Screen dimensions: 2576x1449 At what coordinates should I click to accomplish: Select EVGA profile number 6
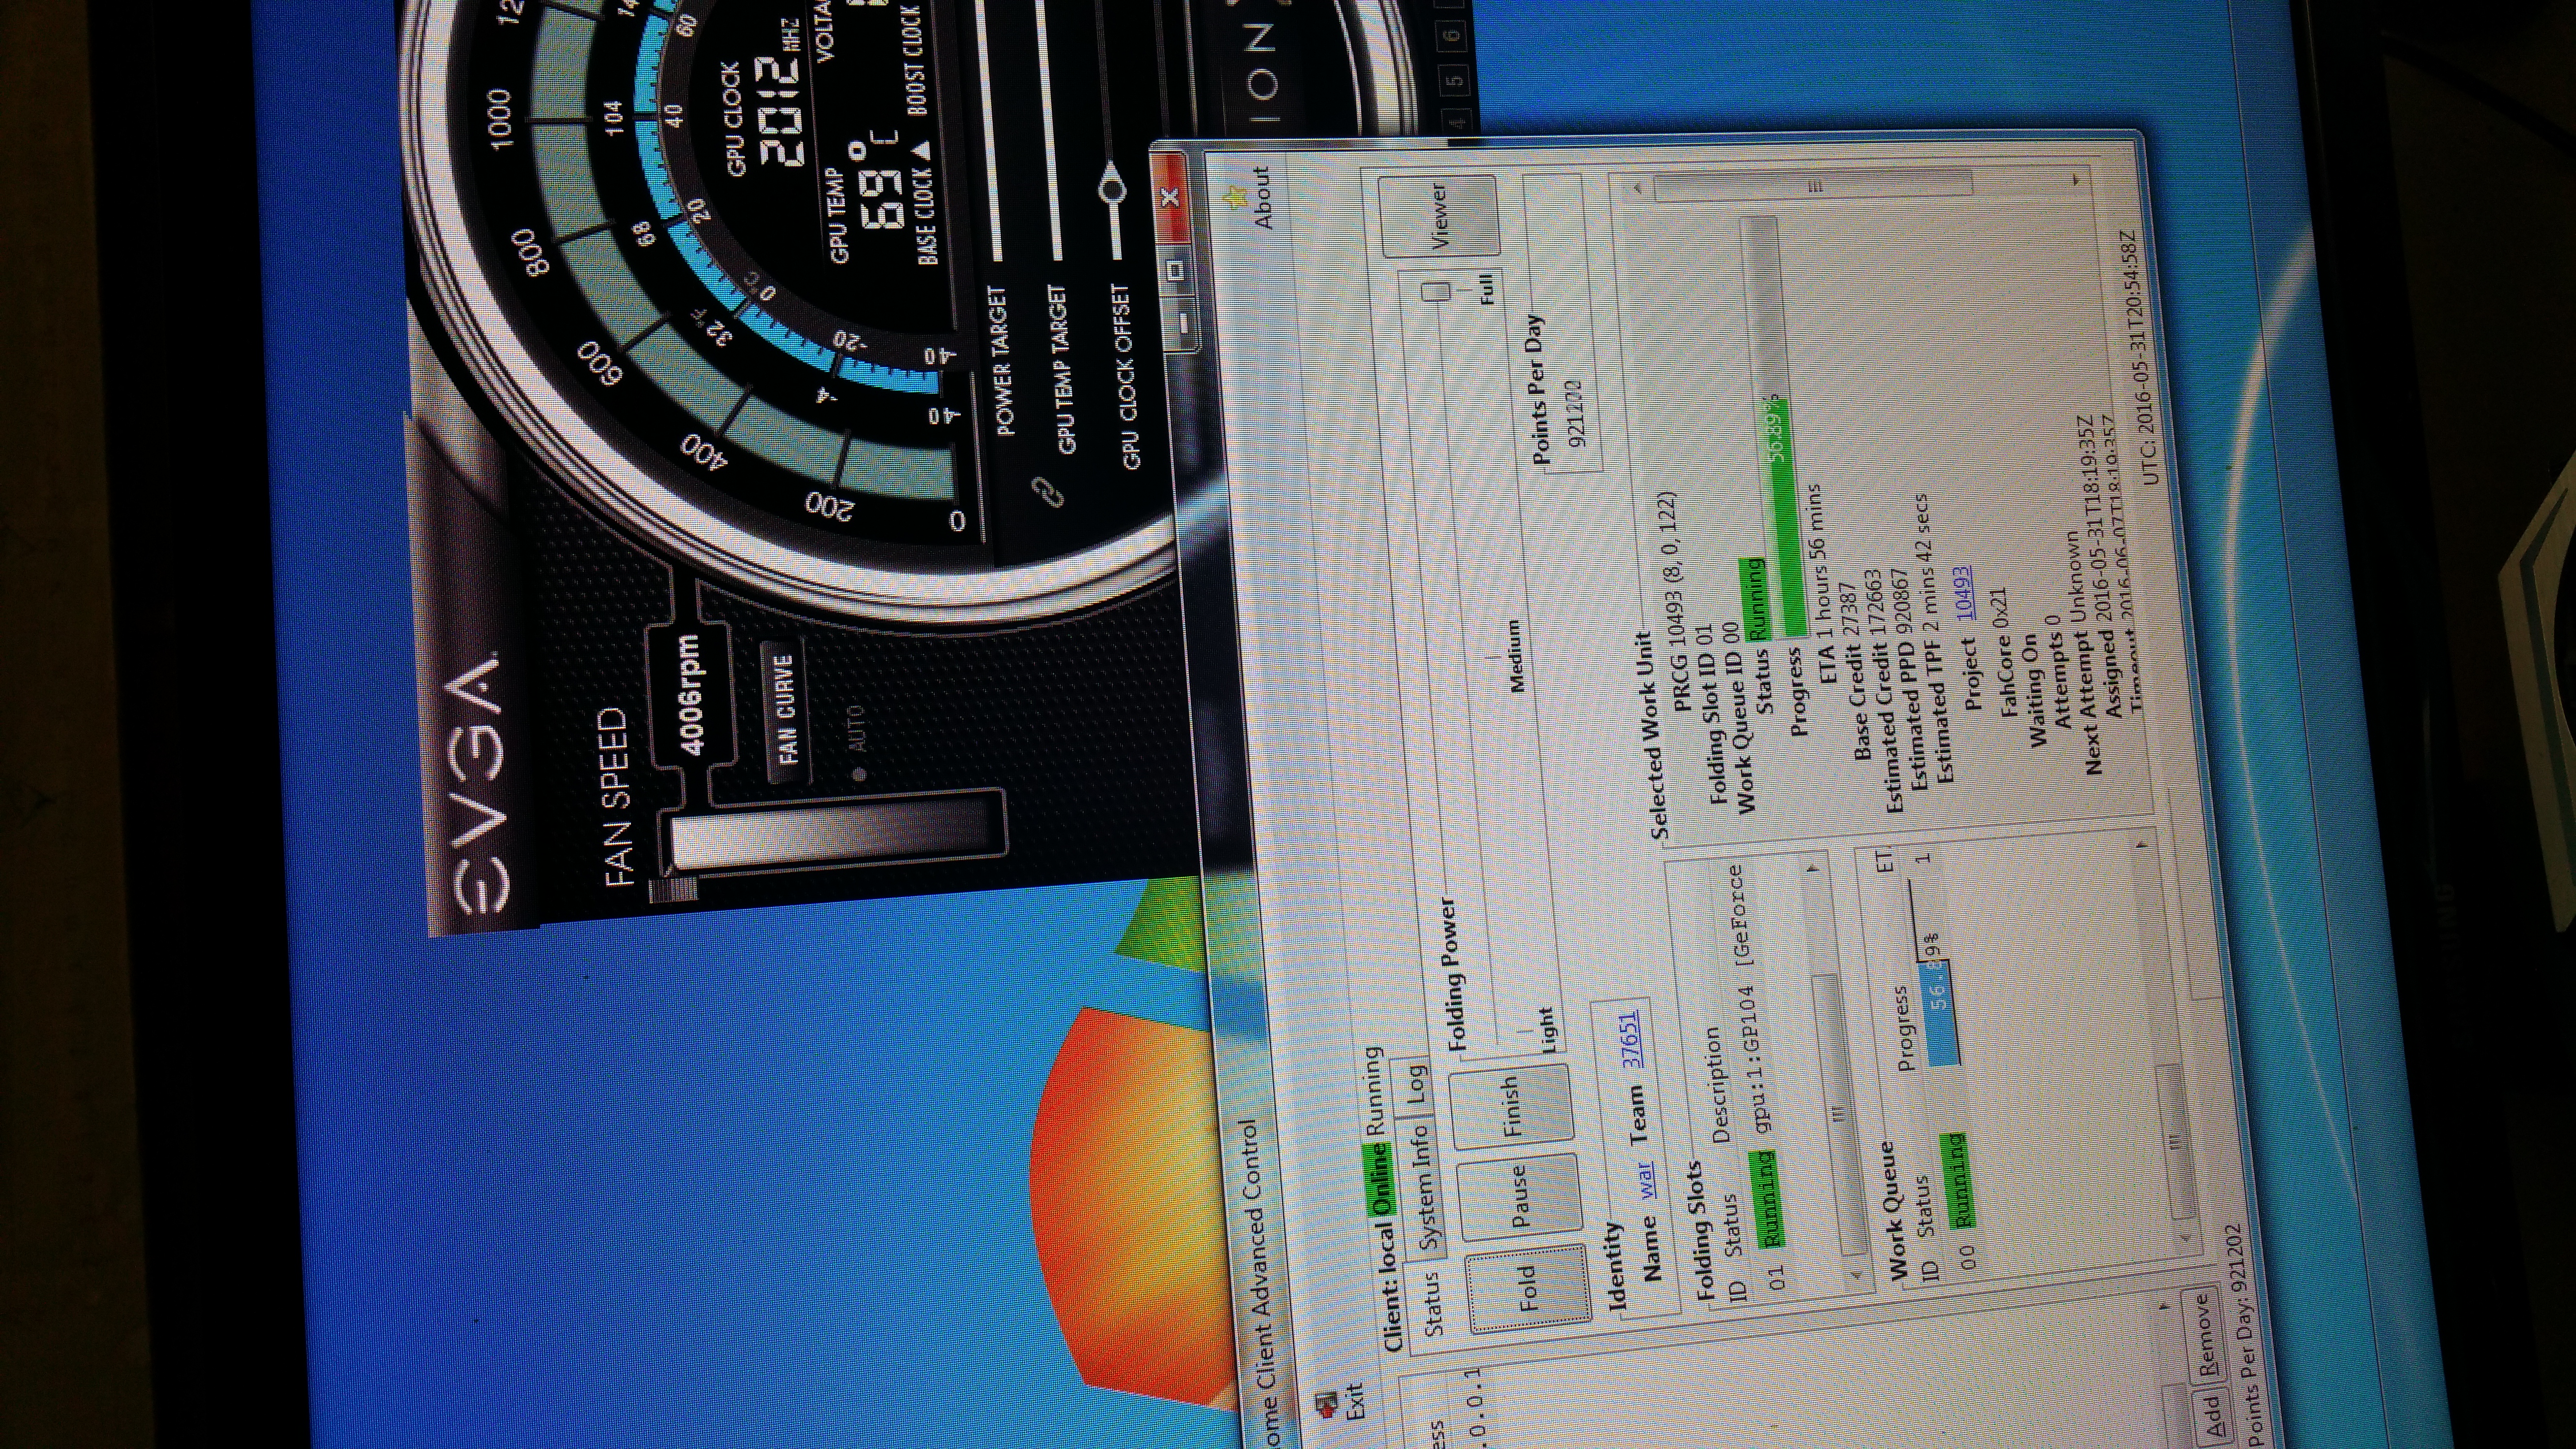(x=1453, y=36)
